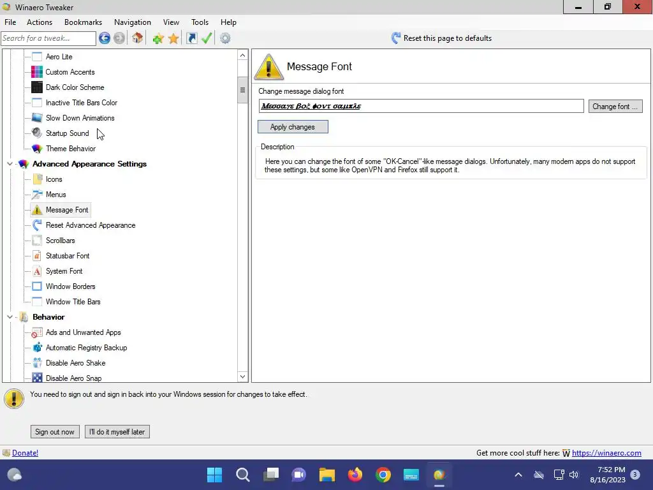
Task: Select the Aero Lite tree icon
Action: pyautogui.click(x=37, y=57)
